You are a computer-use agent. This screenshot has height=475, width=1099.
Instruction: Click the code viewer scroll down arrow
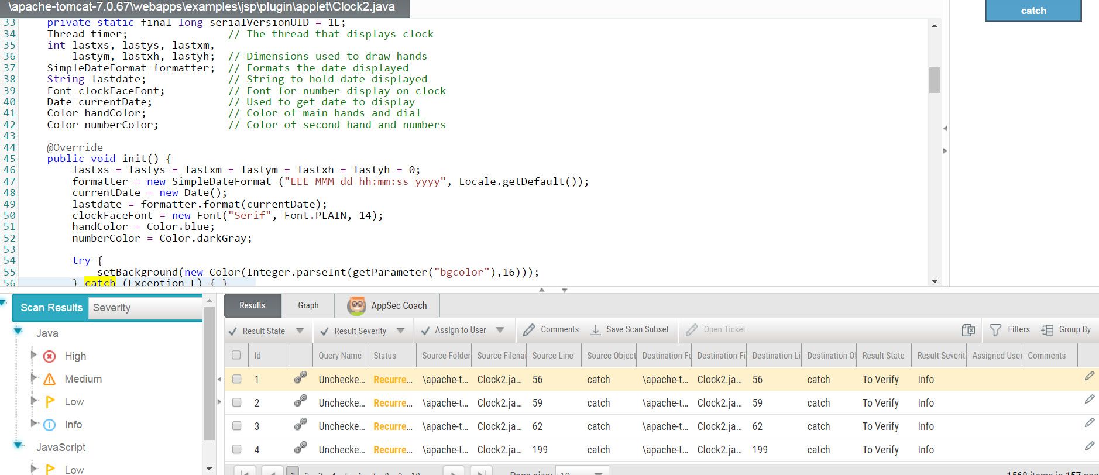tap(935, 281)
